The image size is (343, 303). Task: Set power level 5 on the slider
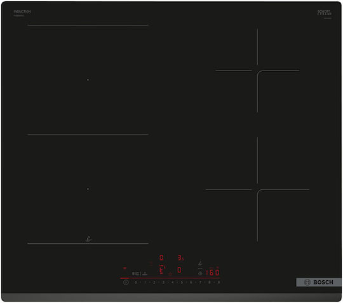(x=182, y=282)
